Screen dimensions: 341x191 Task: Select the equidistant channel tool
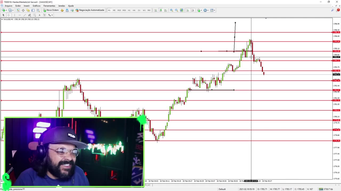tap(29, 15)
